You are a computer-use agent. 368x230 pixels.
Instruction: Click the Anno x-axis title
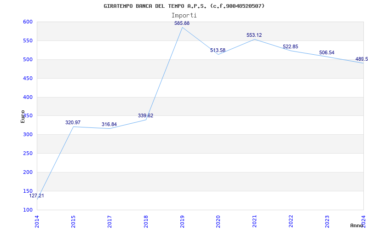(x=357, y=225)
